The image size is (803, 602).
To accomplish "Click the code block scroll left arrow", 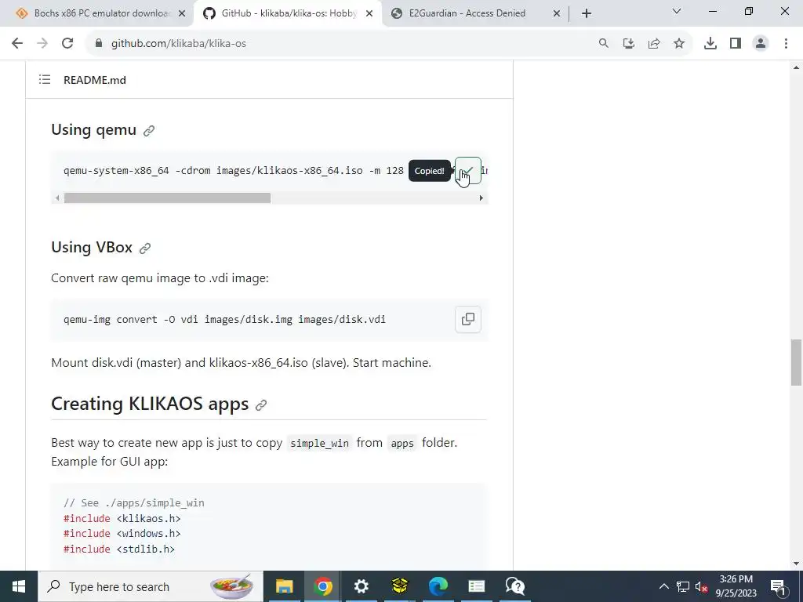I will [x=57, y=198].
